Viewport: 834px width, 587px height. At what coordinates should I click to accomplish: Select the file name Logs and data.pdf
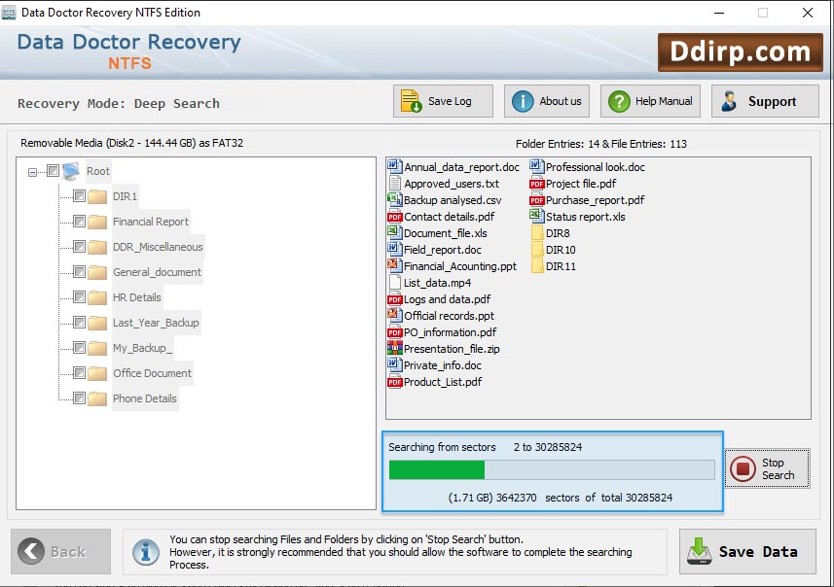tap(448, 299)
